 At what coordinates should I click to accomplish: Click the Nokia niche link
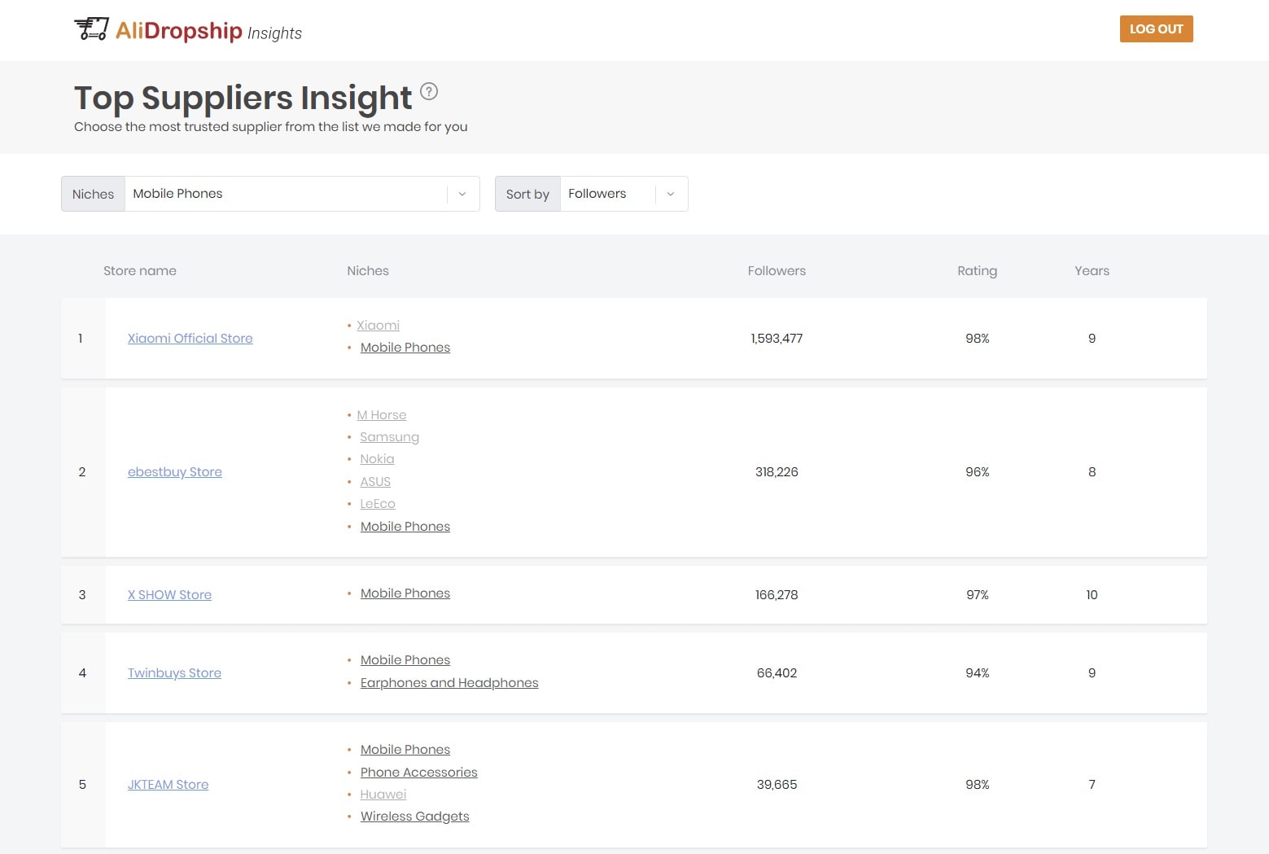377,459
